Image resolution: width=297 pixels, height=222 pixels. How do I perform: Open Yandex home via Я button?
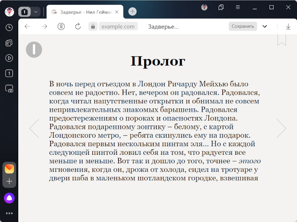[61, 26]
